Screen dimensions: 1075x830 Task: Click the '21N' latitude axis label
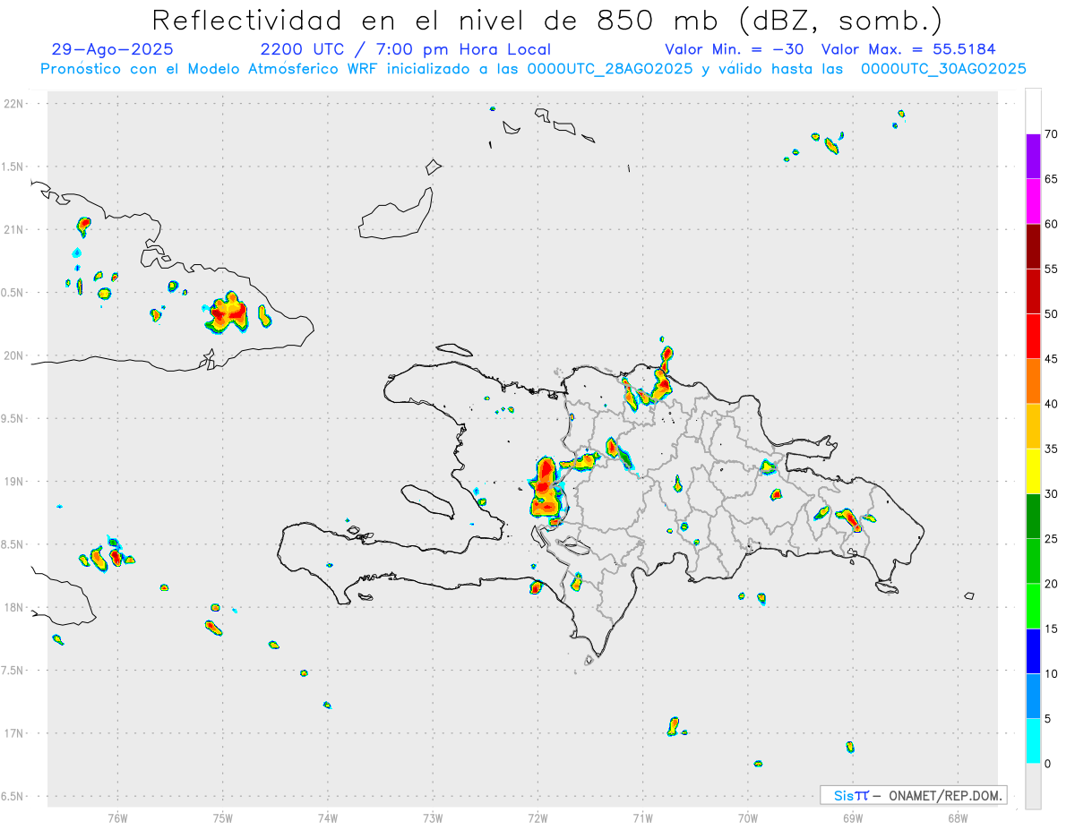(x=15, y=230)
